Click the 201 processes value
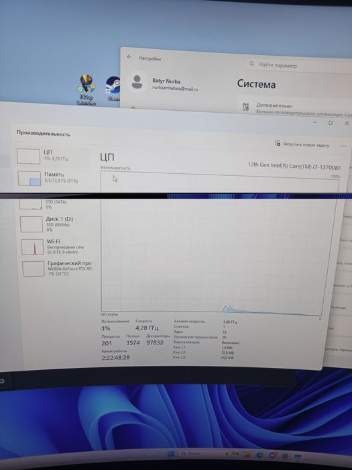352x470 pixels. [x=107, y=343]
